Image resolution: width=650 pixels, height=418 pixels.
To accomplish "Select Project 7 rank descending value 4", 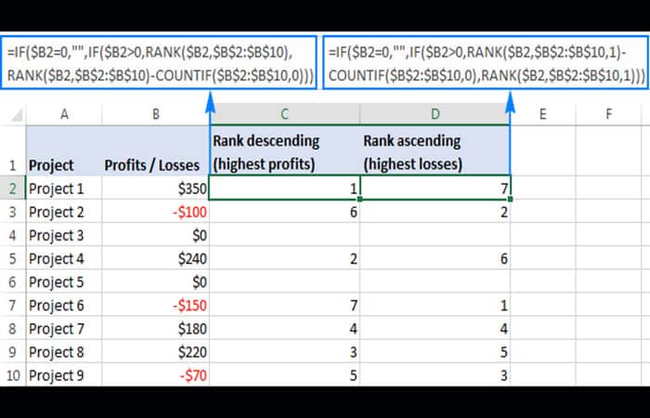I will [x=284, y=328].
